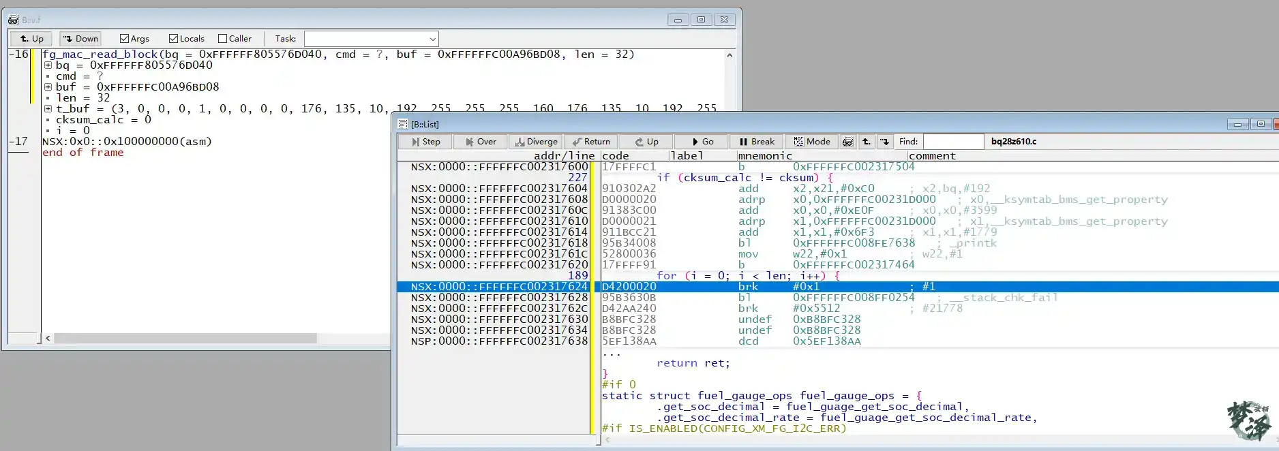Viewport: 1279px width, 451px height.
Task: Open the Task dropdown list
Action: pos(432,39)
